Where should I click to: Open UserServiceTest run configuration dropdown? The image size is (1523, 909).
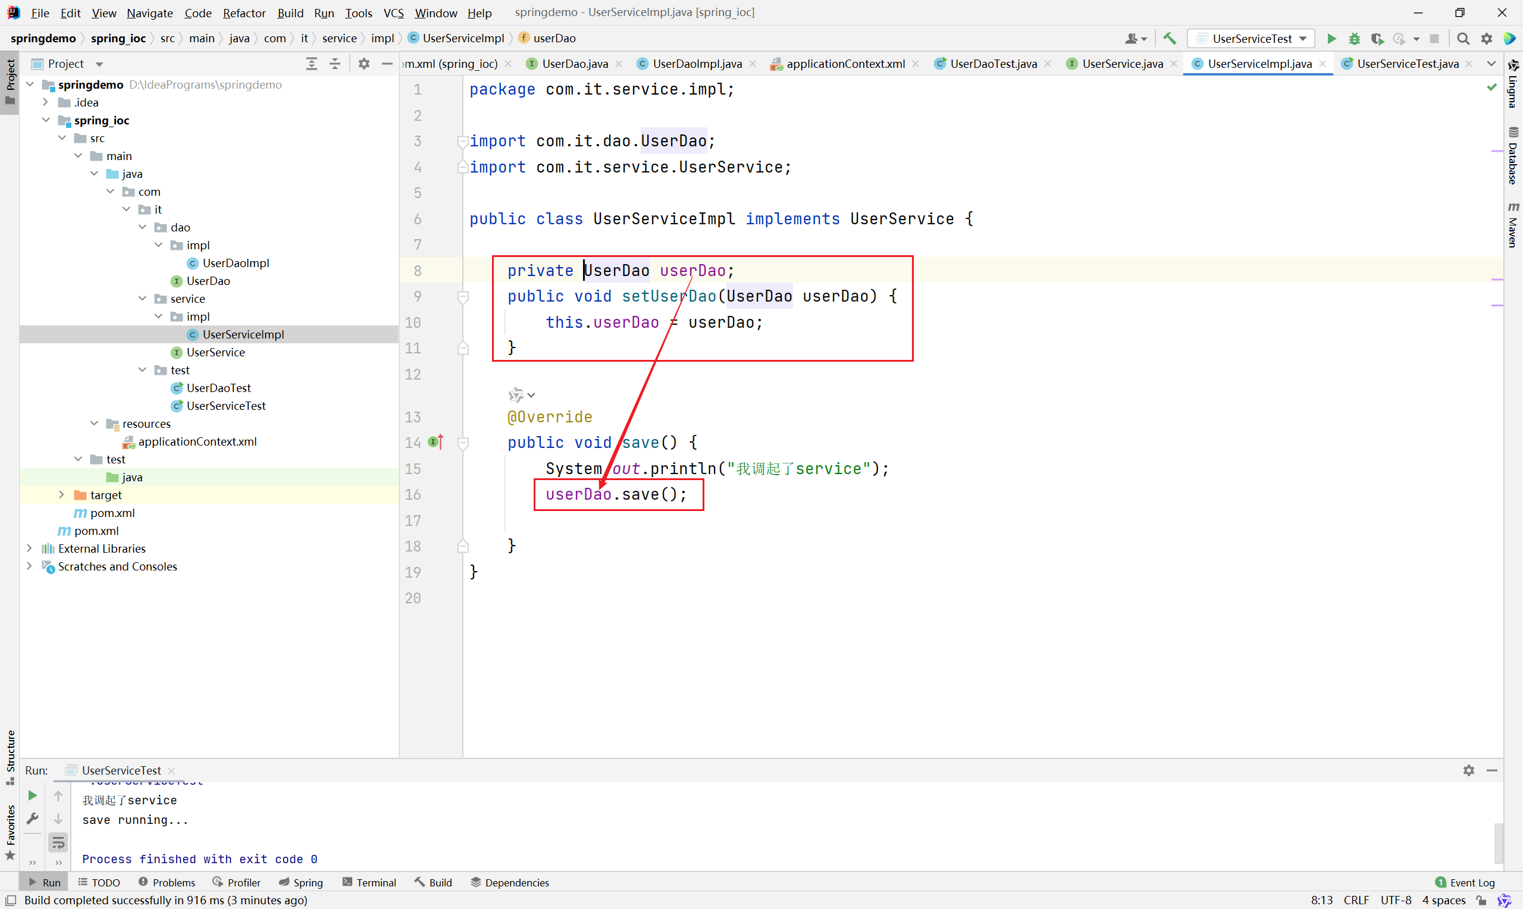tap(1251, 39)
